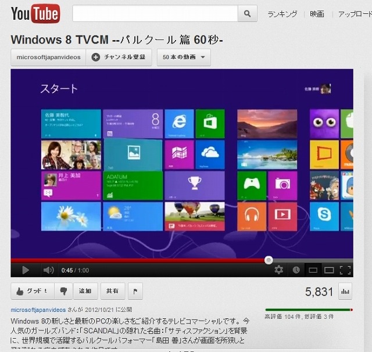Click the Photos tile in video
This screenshot has width=372, height=352.
[x=133, y=155]
